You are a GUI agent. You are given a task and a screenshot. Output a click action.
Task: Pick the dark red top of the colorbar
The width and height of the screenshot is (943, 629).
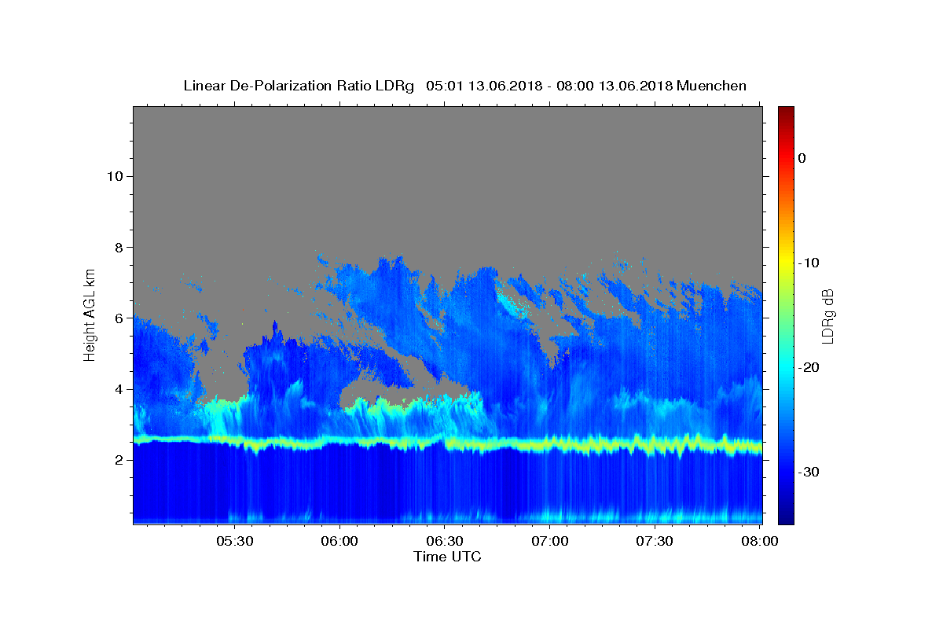click(x=785, y=112)
